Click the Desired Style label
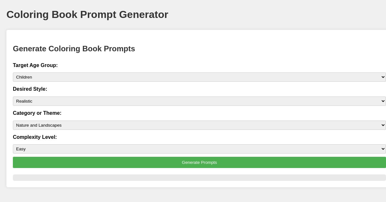Image resolution: width=386 pixels, height=202 pixels. 30,89
